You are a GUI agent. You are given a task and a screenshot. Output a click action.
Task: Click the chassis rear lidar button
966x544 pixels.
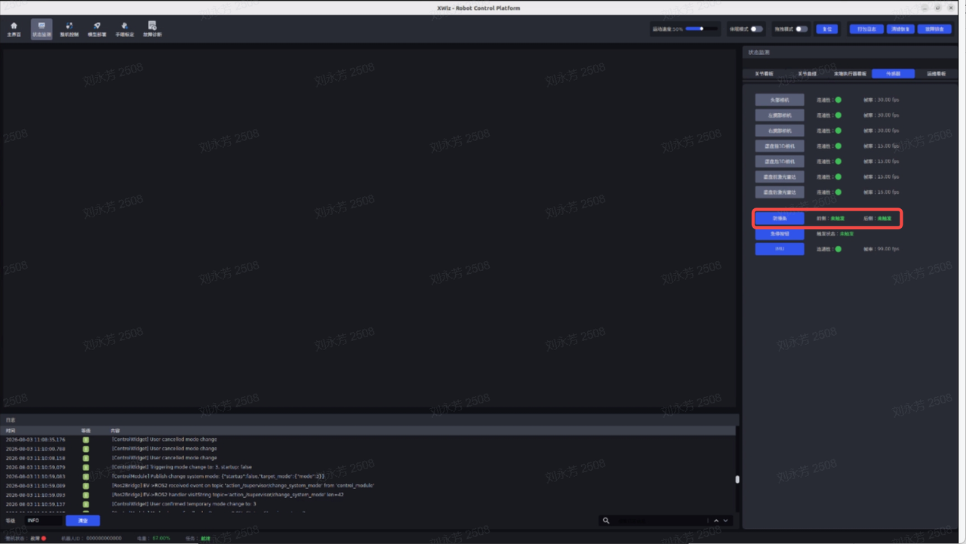click(780, 192)
